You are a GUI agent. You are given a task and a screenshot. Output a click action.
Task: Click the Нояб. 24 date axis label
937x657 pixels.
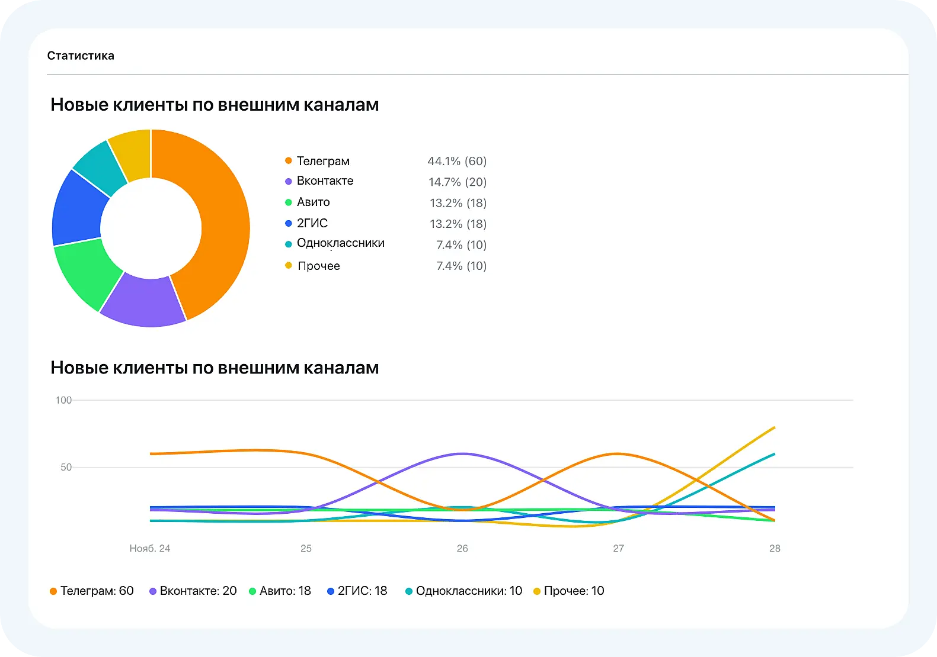150,549
